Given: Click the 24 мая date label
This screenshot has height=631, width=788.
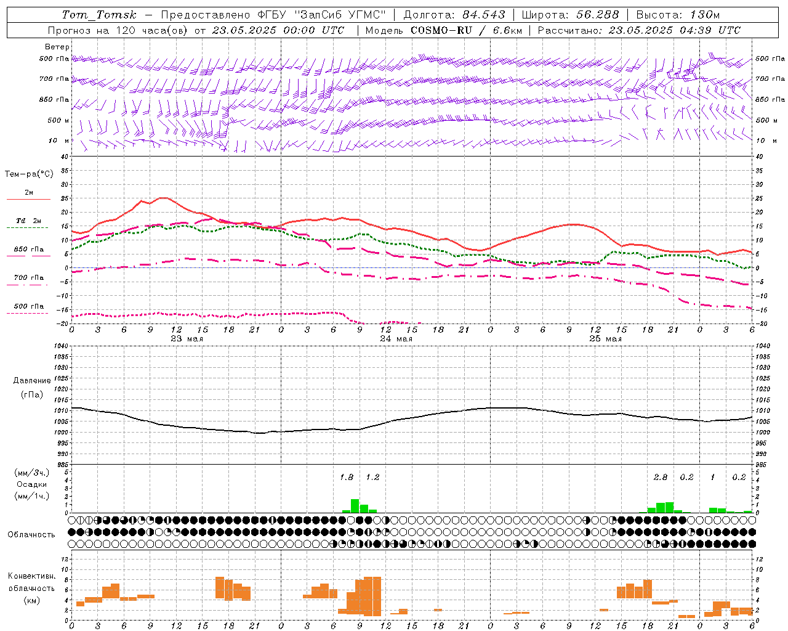Looking at the screenshot, I should (x=396, y=339).
